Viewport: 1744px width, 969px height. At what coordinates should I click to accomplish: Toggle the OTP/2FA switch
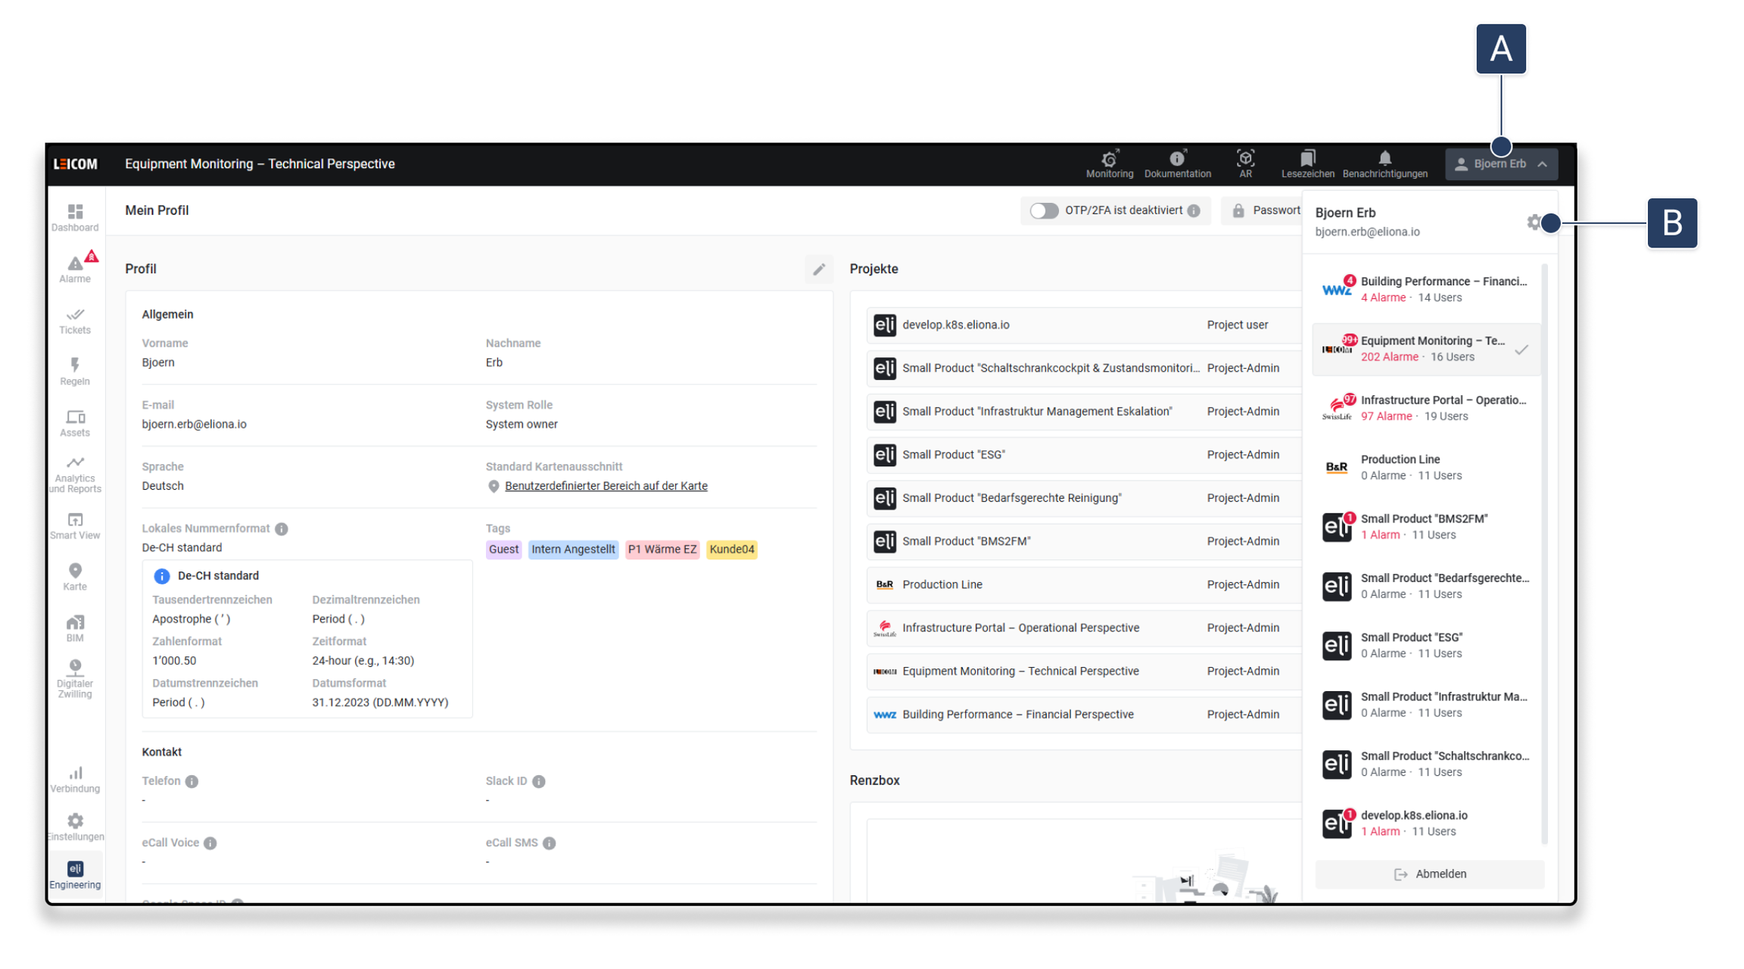(1044, 210)
